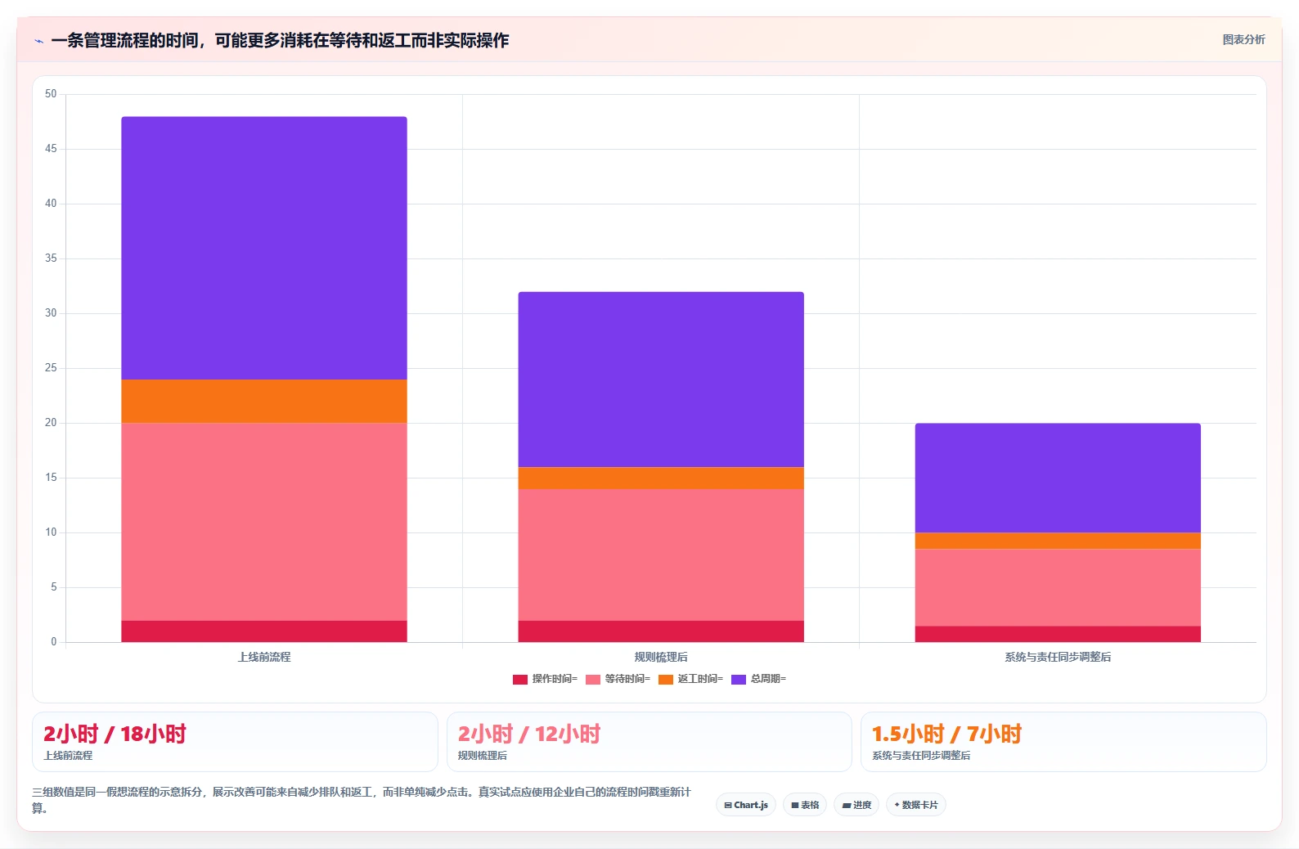Select the 表格 tag chip
This screenshot has width=1299, height=849.
pyautogui.click(x=805, y=805)
